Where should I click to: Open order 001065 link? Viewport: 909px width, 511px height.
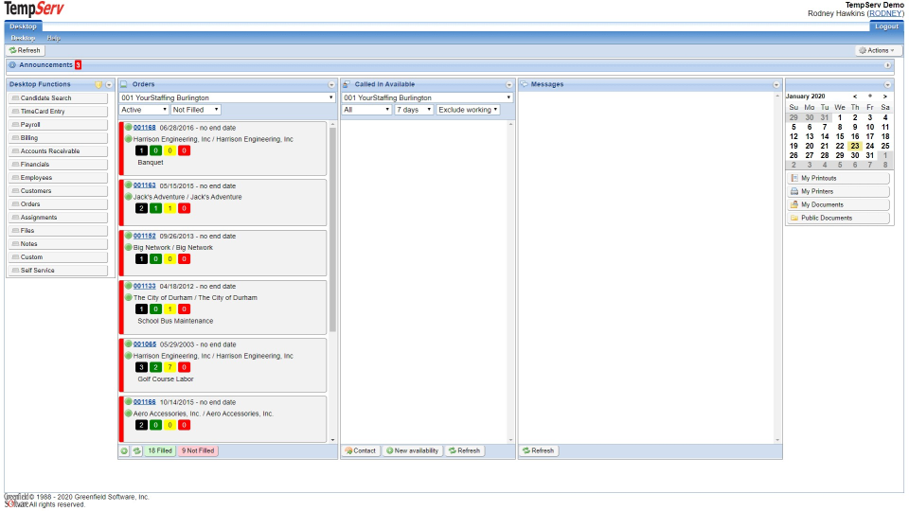click(144, 344)
